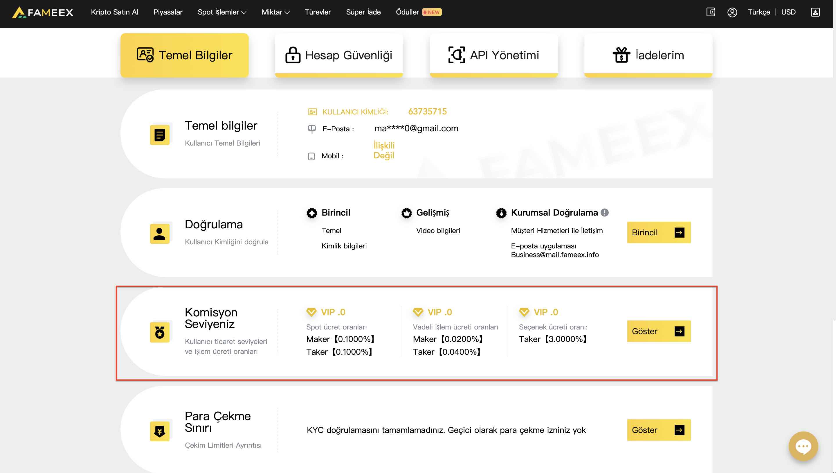Image resolution: width=836 pixels, height=473 pixels.
Task: Click the Birincil verification badge icon
Action: [x=312, y=213]
